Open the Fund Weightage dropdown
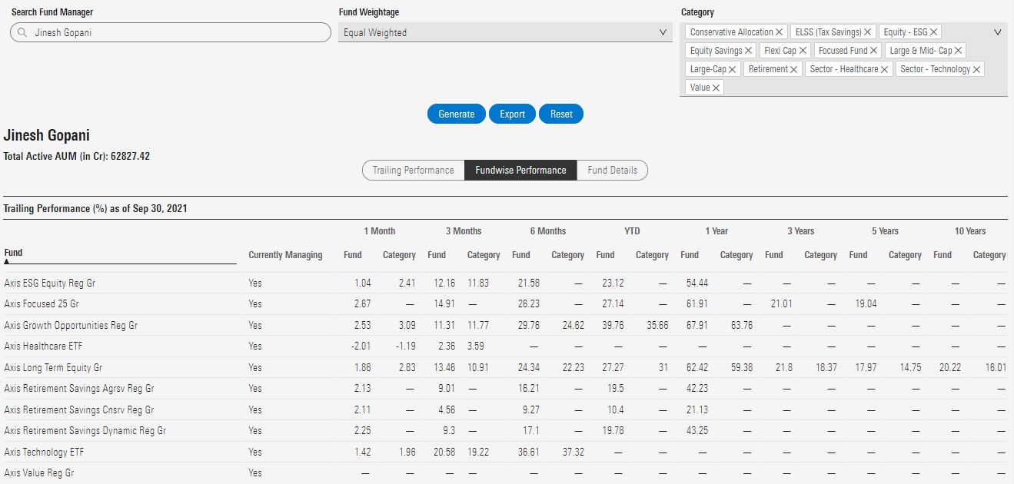Image resolution: width=1014 pixels, height=484 pixels. [505, 33]
